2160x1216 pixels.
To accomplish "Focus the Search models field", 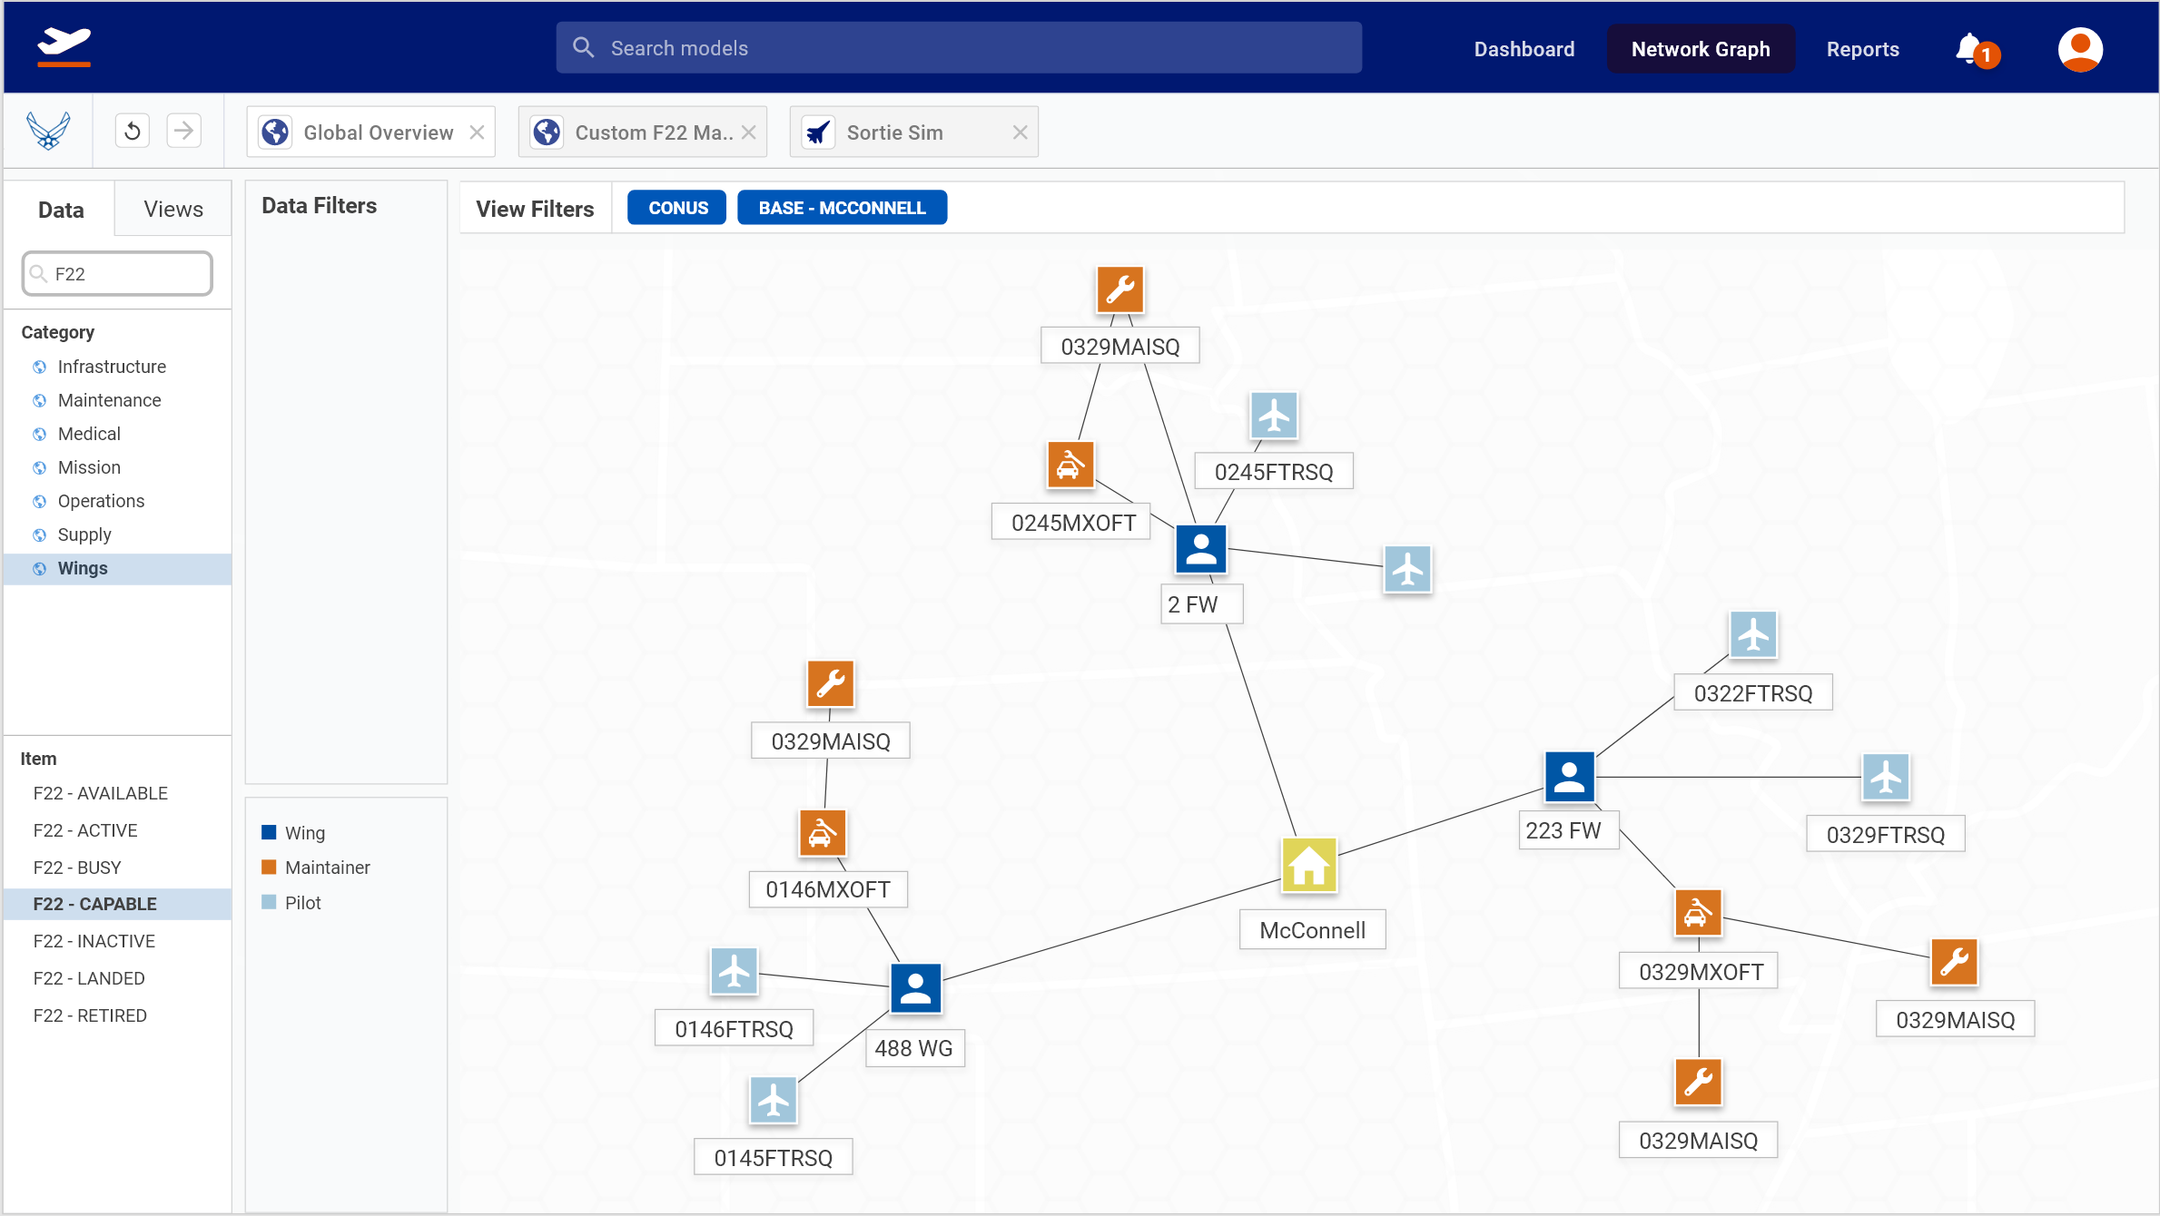I will click(x=958, y=48).
